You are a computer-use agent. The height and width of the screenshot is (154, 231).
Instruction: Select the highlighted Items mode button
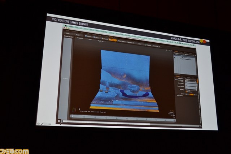pyautogui.click(x=113, y=40)
